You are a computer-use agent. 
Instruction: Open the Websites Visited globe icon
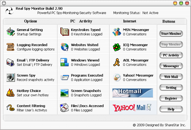pyautogui.click(x=65, y=47)
